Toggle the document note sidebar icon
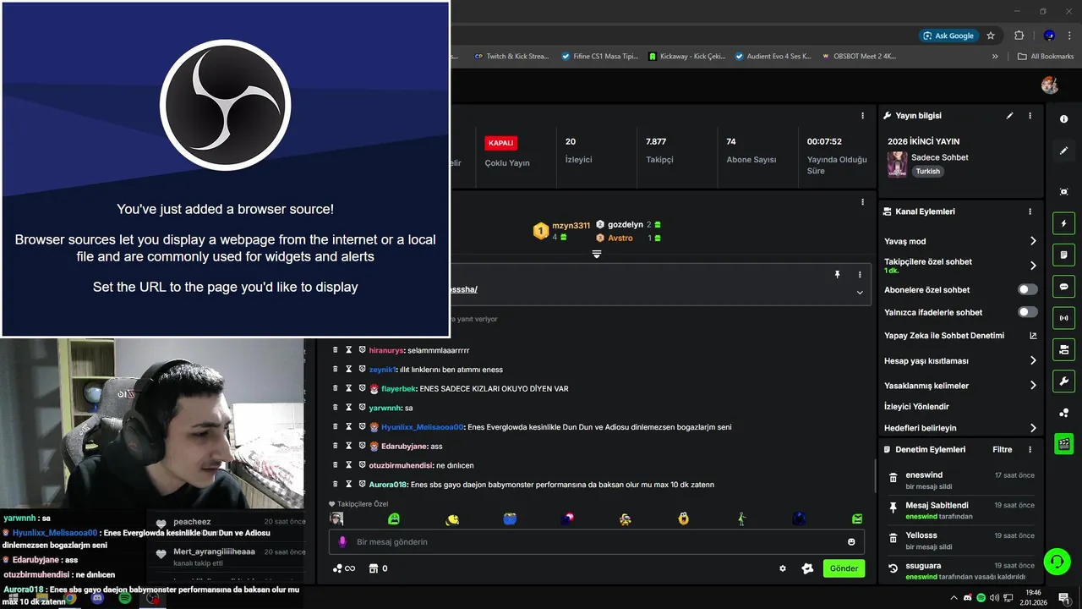Image resolution: width=1082 pixels, height=609 pixels. 1063,255
